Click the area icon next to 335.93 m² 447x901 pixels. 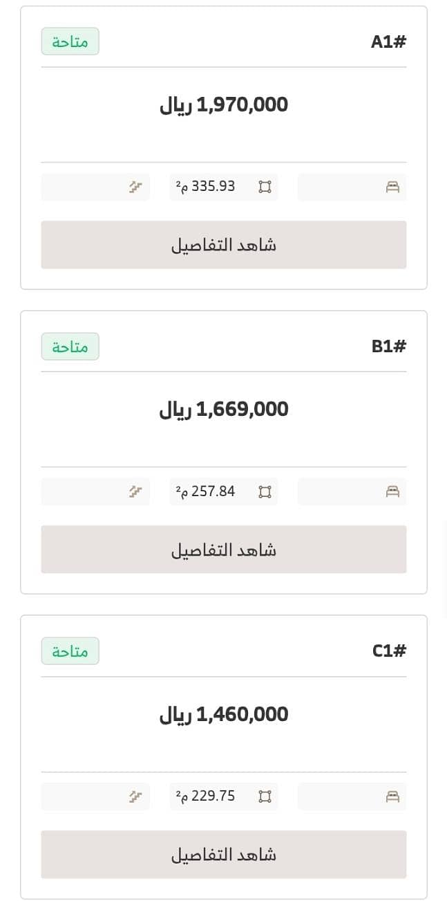(265, 187)
